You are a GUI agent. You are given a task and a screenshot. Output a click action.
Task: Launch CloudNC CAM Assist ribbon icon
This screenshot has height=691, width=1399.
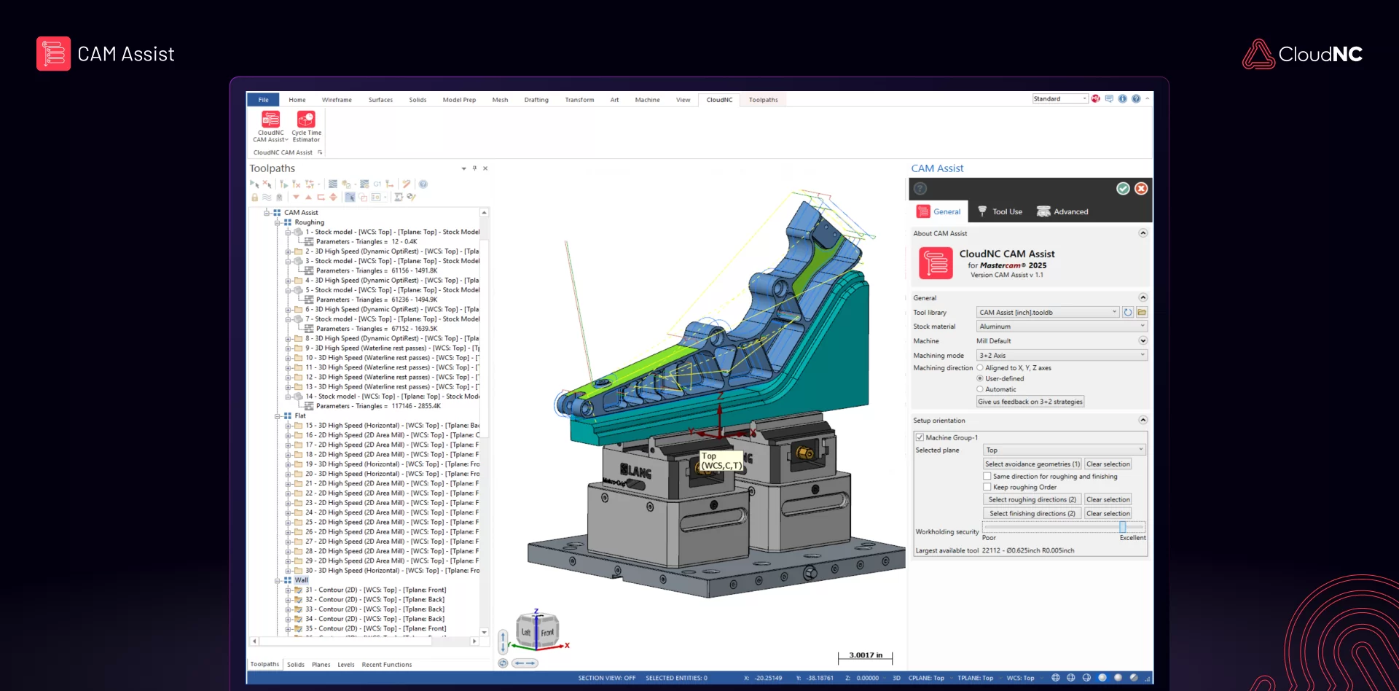[270, 126]
